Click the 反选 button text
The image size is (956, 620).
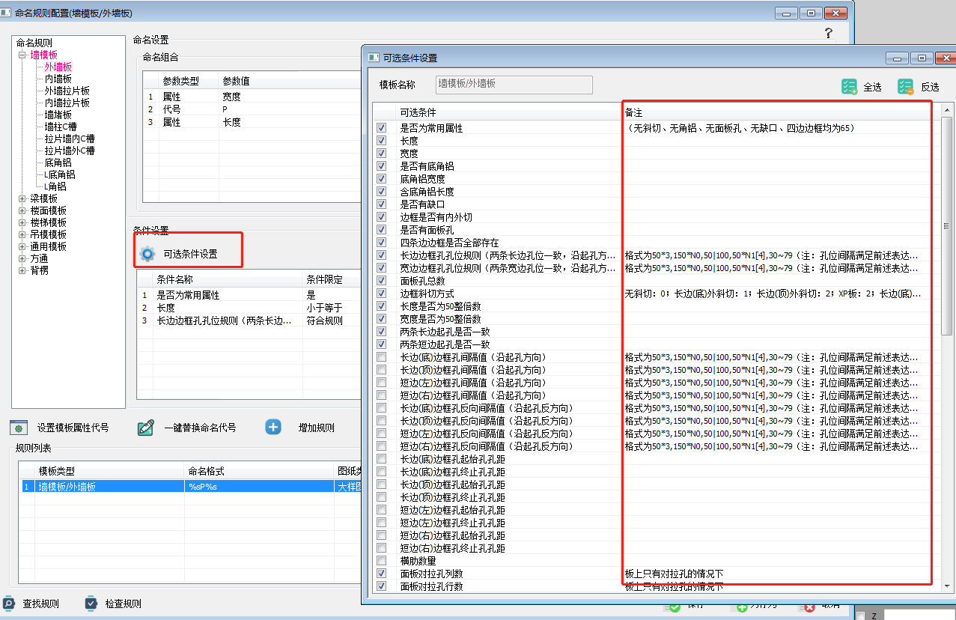coord(930,88)
